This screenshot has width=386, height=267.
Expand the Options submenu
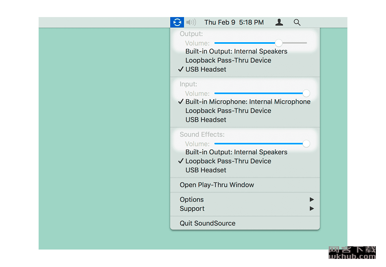pos(245,200)
